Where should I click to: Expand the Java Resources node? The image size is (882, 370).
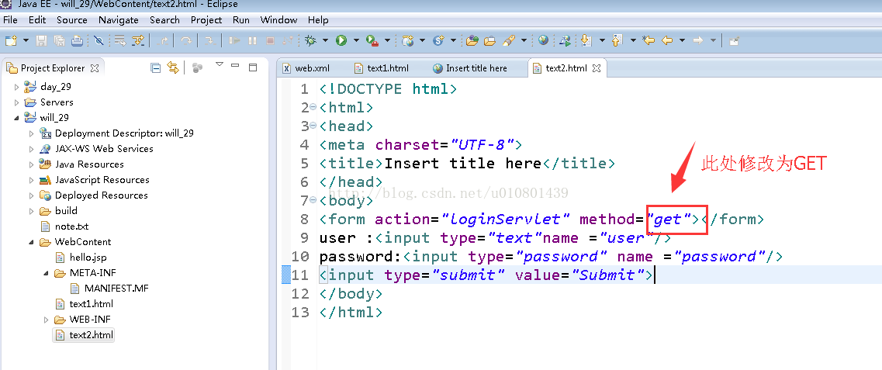coord(32,164)
